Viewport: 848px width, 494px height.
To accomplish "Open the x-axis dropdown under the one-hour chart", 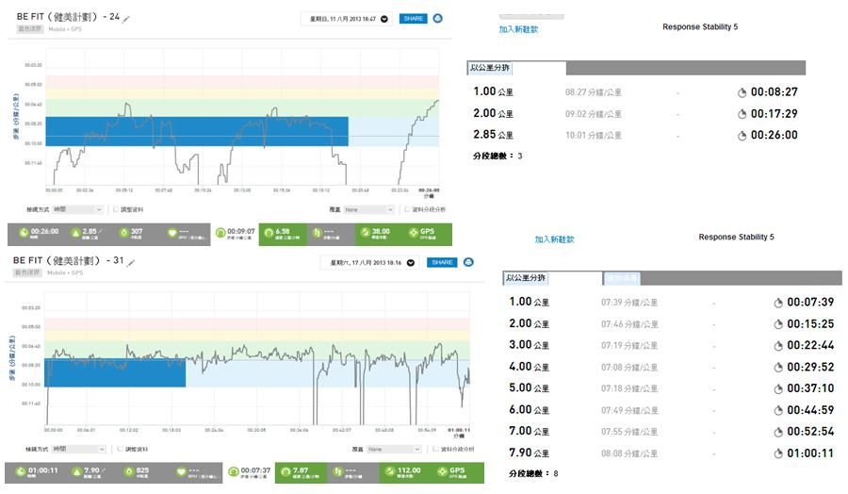I will (79, 449).
